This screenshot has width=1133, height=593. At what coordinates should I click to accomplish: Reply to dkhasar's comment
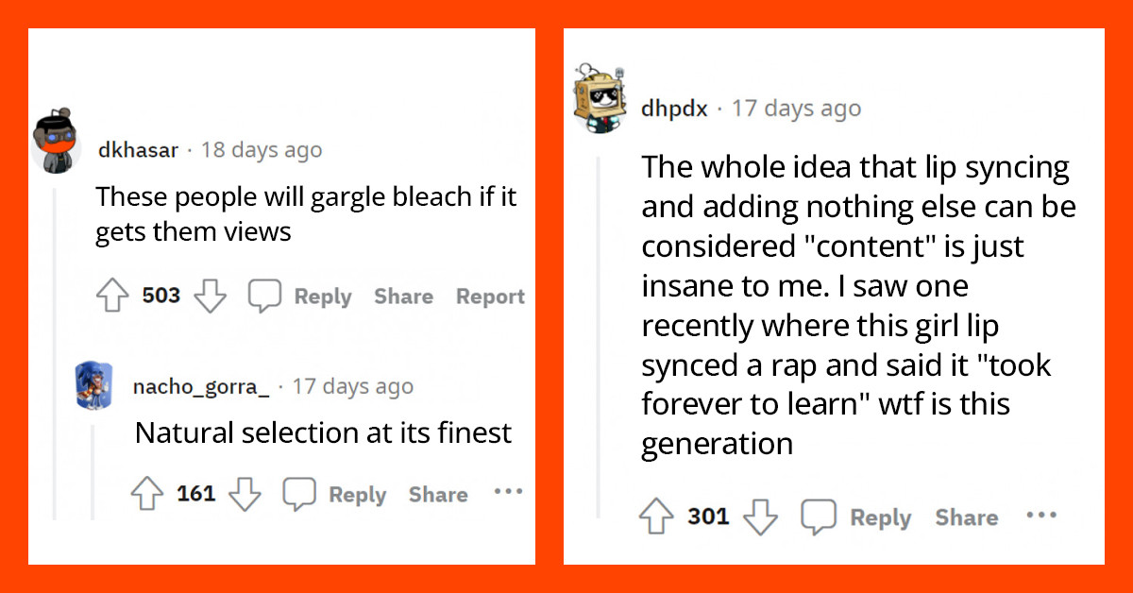point(322,296)
